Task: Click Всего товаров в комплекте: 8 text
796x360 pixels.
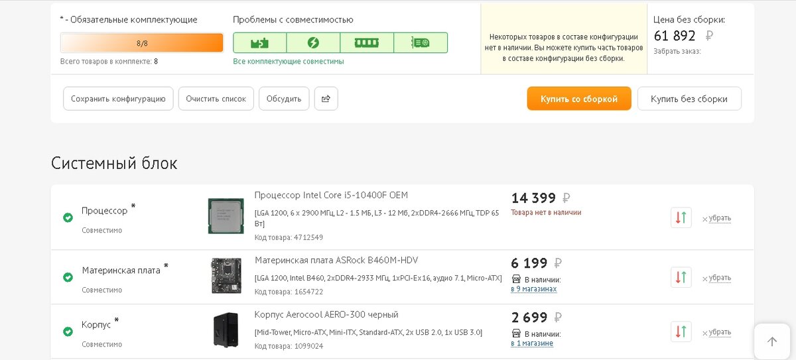Action: (109, 61)
